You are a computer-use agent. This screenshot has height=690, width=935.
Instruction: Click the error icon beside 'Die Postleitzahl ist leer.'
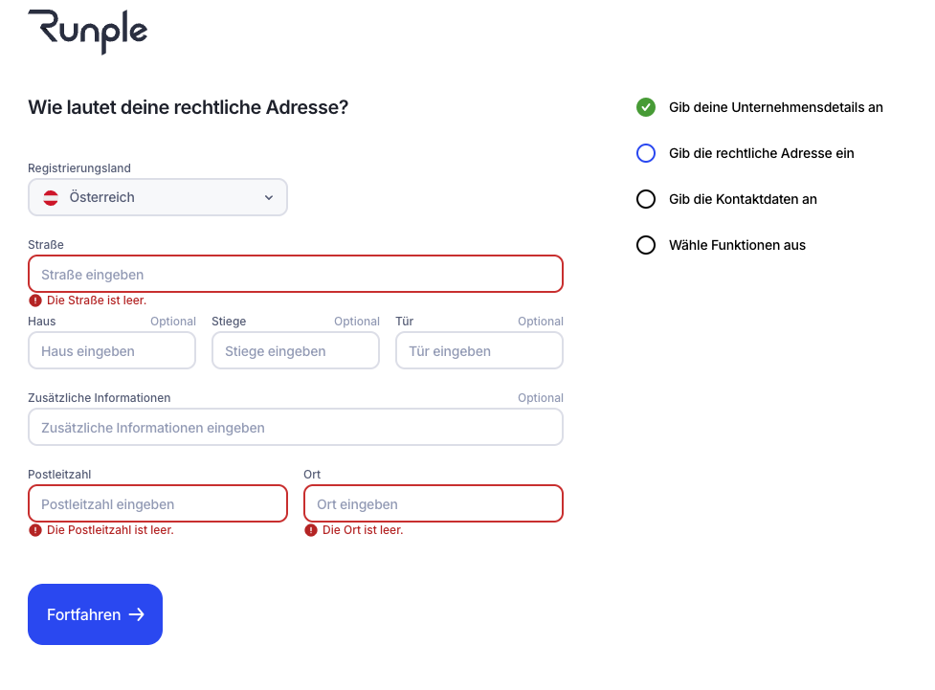[x=35, y=530]
